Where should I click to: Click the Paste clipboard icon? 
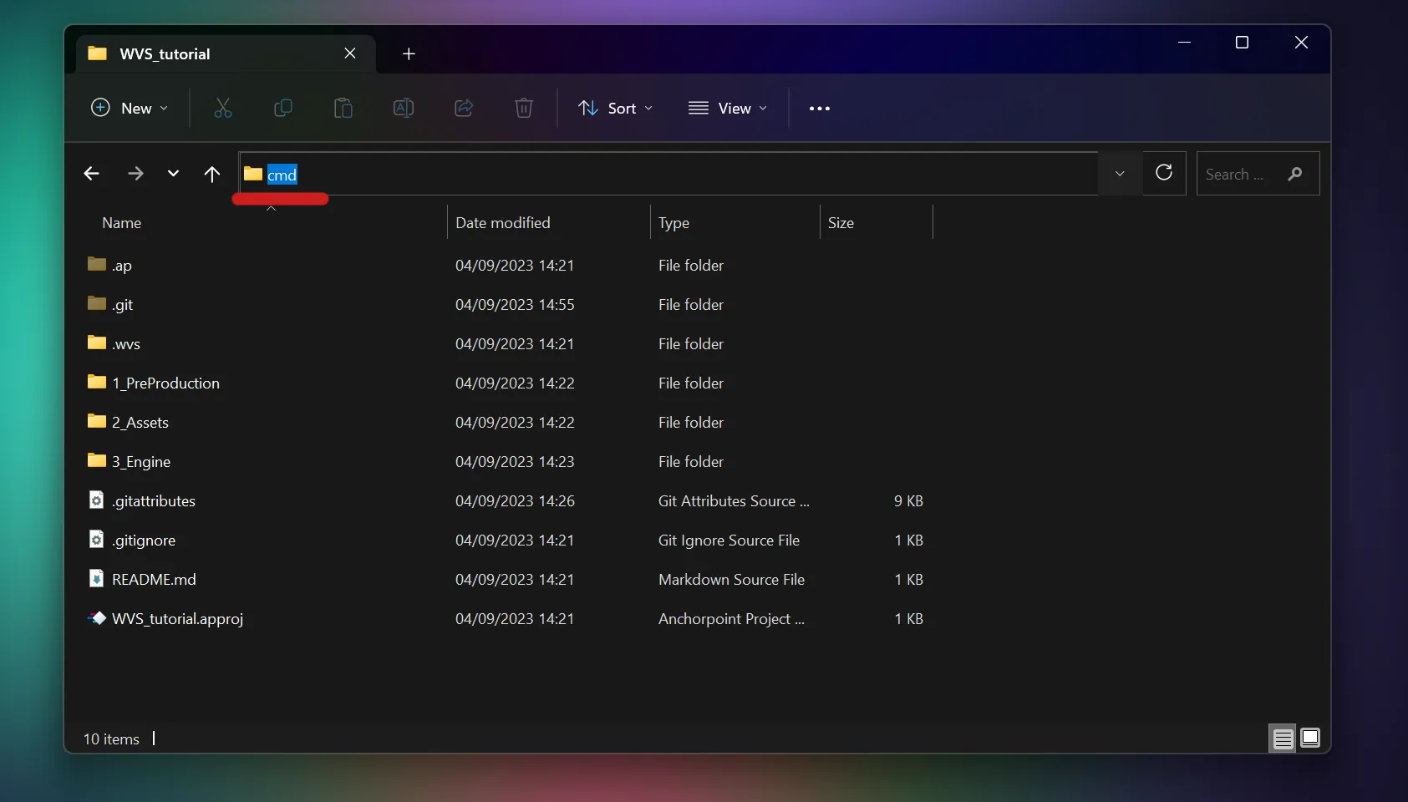[x=343, y=108]
